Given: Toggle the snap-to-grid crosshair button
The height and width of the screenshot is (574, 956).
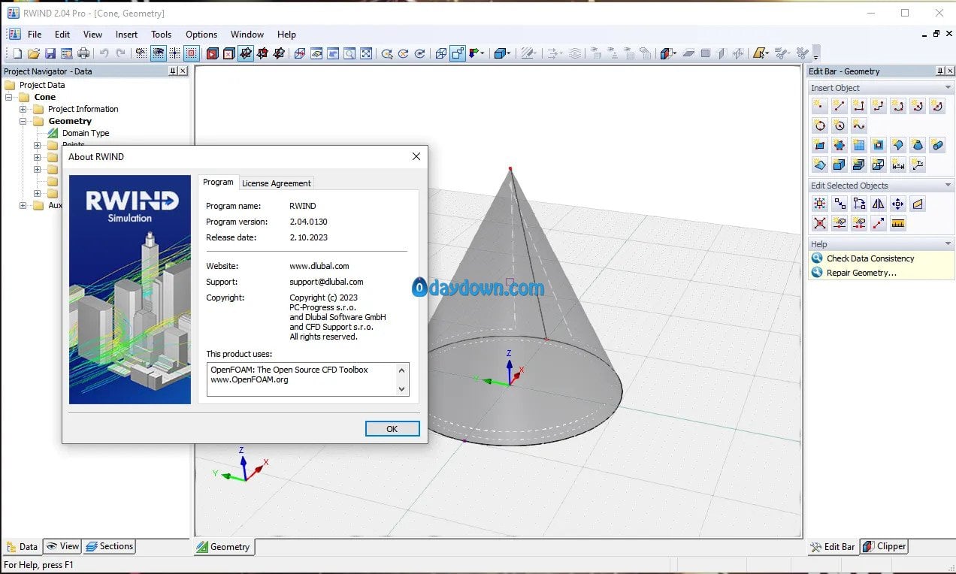Looking at the screenshot, I should (x=174, y=53).
